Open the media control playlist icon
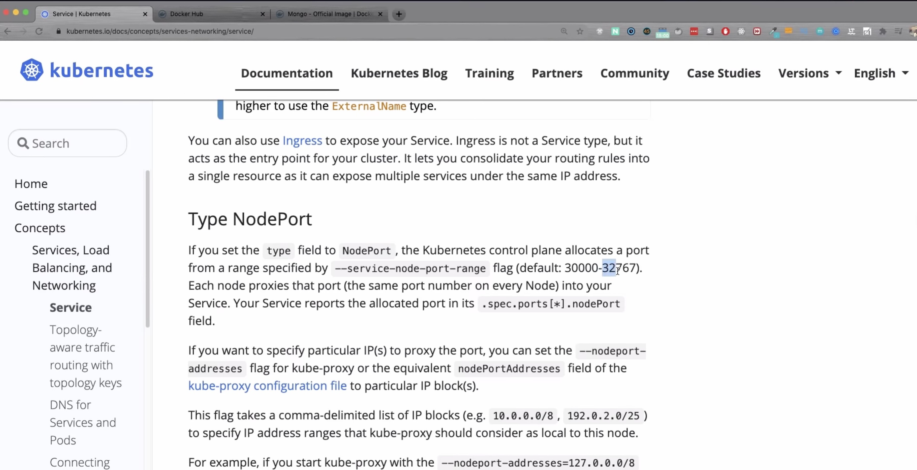Image resolution: width=917 pixels, height=470 pixels. pos(898,31)
